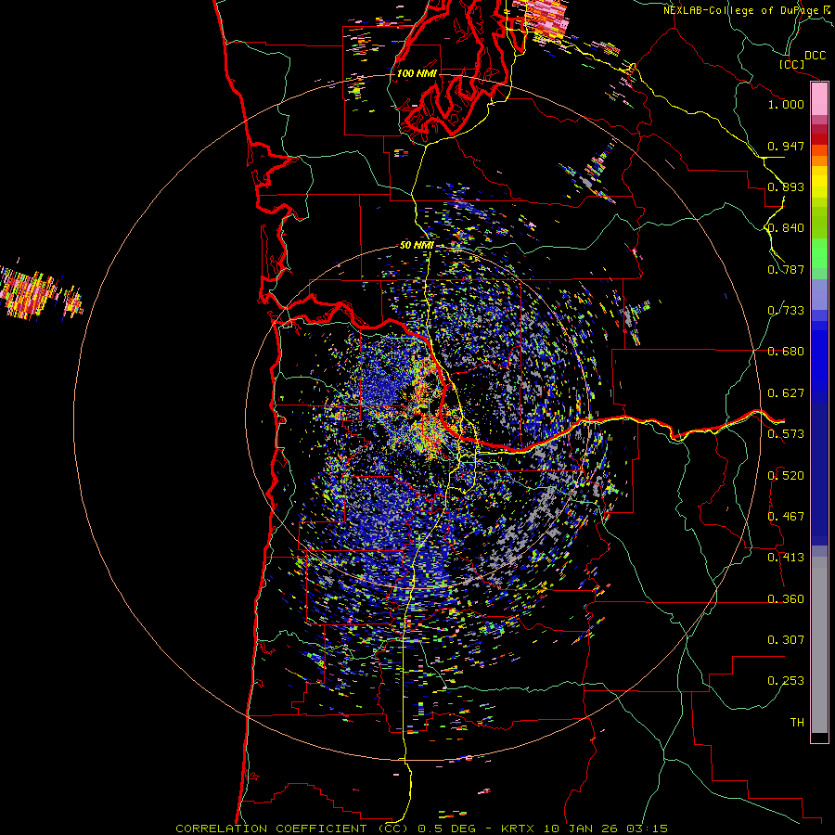Click the 0.307 color scale value
This screenshot has width=835, height=835.
point(786,640)
